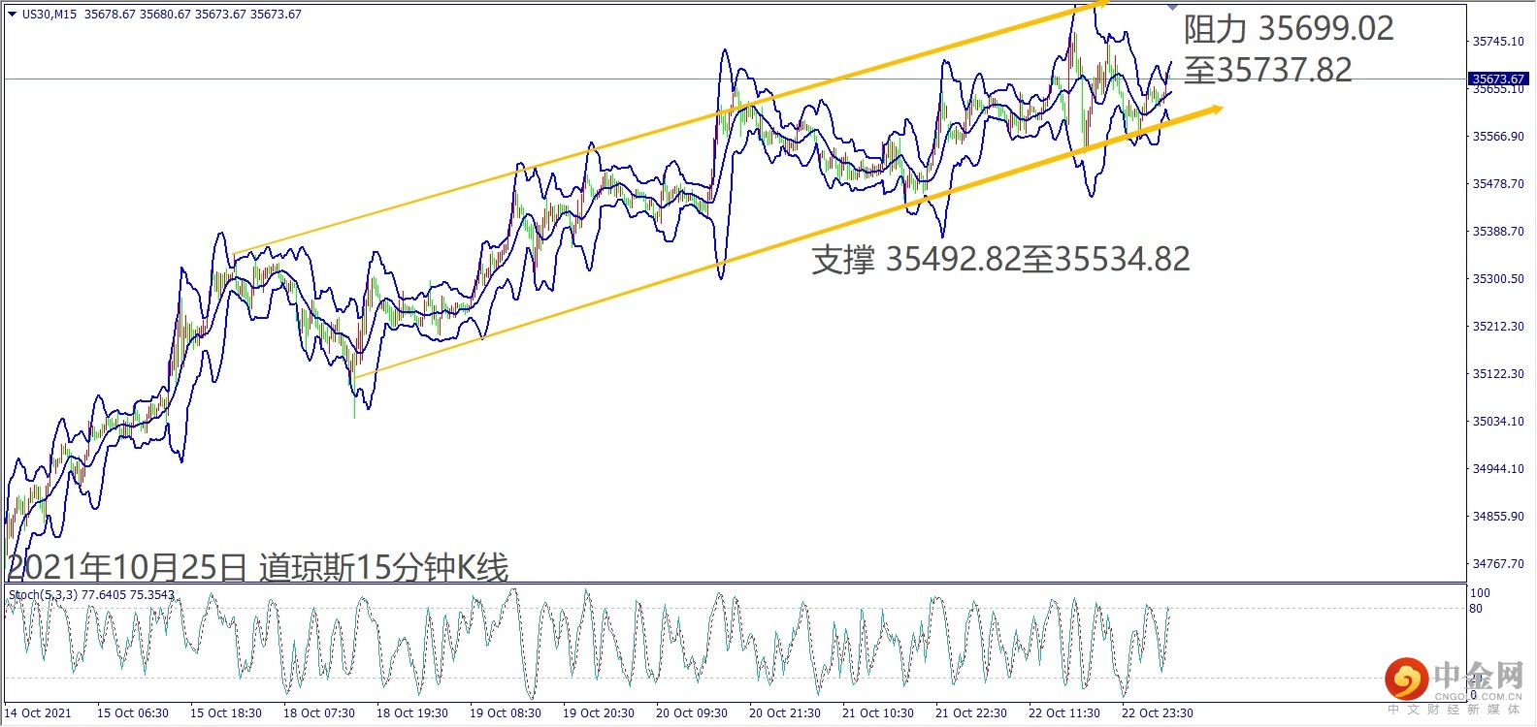
Task: Select the high value 35680.67 in header
Action: [x=165, y=15]
